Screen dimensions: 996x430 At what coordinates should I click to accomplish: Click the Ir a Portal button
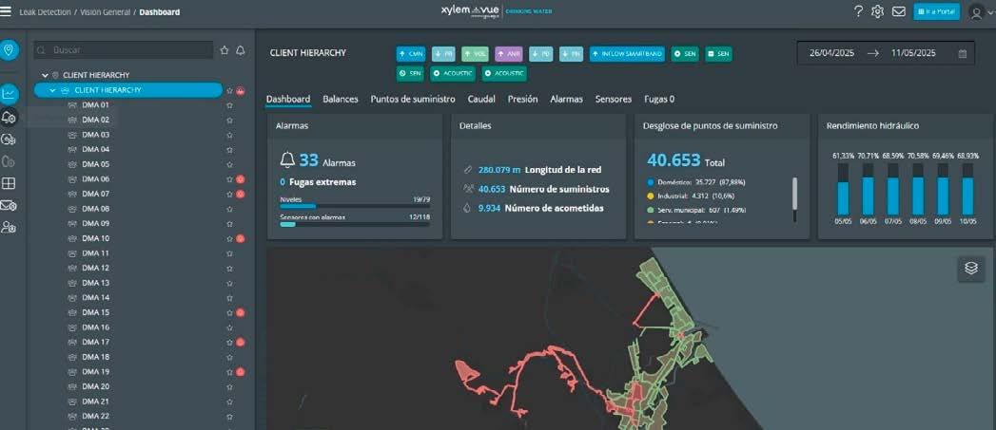[x=937, y=11]
